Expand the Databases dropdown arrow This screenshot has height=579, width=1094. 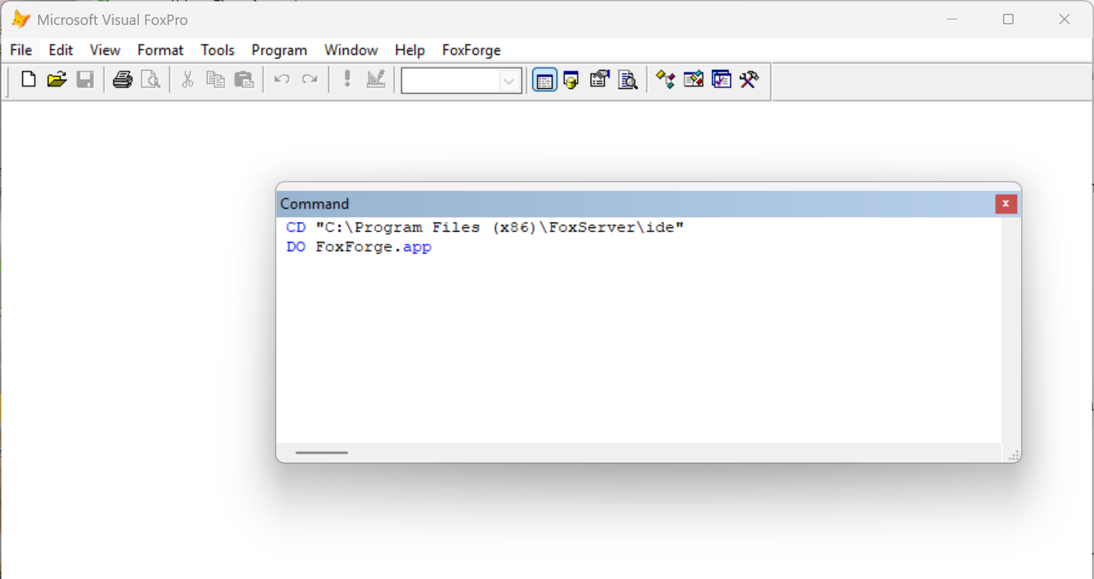click(x=509, y=81)
